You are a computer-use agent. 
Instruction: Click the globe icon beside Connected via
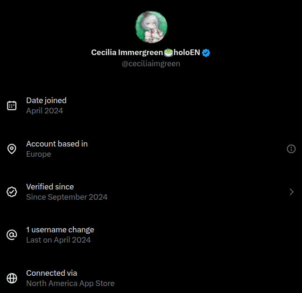point(12,278)
